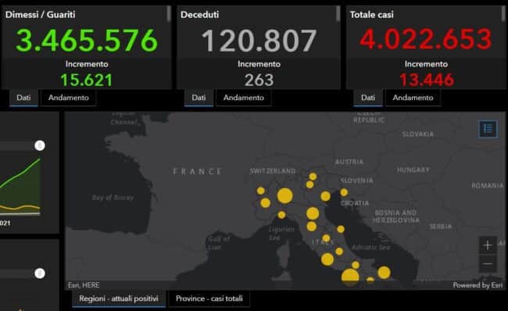The height and width of the screenshot is (311, 508).
Task: Click the recovered increment 15.621
Action: point(87,80)
